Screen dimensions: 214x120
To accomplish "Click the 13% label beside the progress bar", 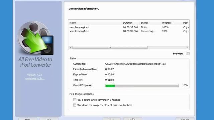I will 185,85.
